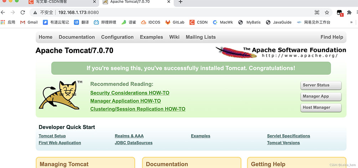
Task: Click the Gmail bookmark
Action: tap(29, 22)
